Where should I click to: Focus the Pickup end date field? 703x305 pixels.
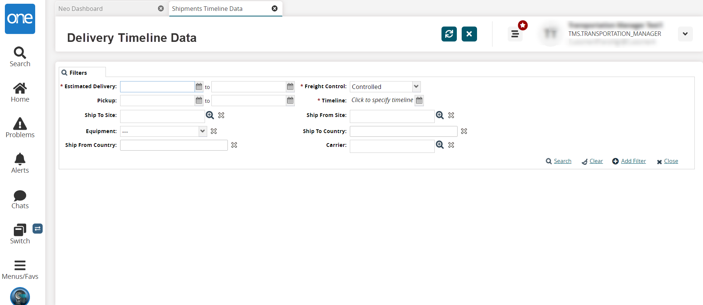[x=249, y=101]
